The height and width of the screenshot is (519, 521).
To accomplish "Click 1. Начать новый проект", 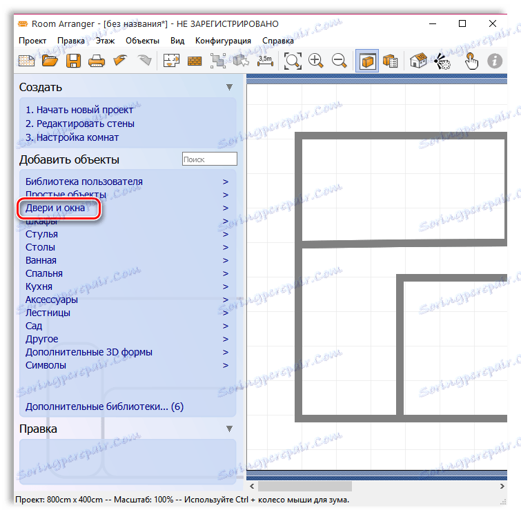I will (x=79, y=110).
